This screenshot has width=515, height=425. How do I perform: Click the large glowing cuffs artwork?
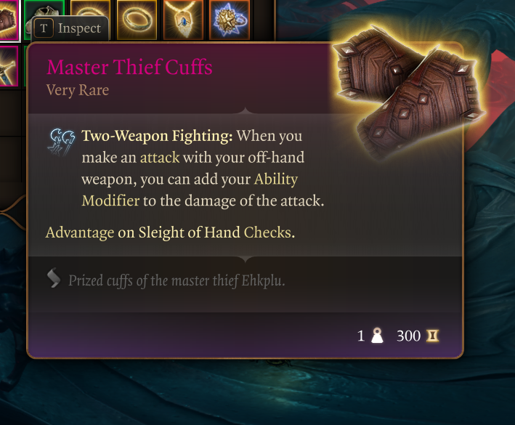point(409,94)
